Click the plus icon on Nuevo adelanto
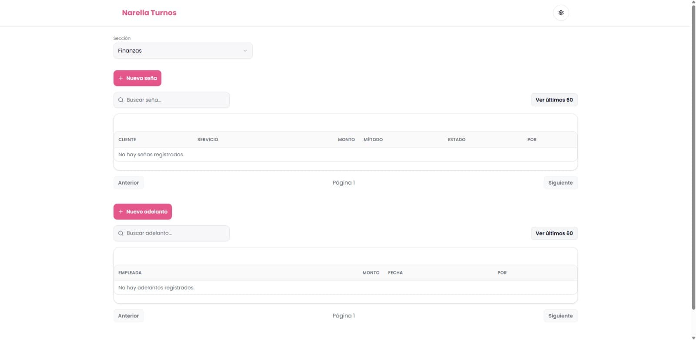This screenshot has height=340, width=696. point(121,212)
